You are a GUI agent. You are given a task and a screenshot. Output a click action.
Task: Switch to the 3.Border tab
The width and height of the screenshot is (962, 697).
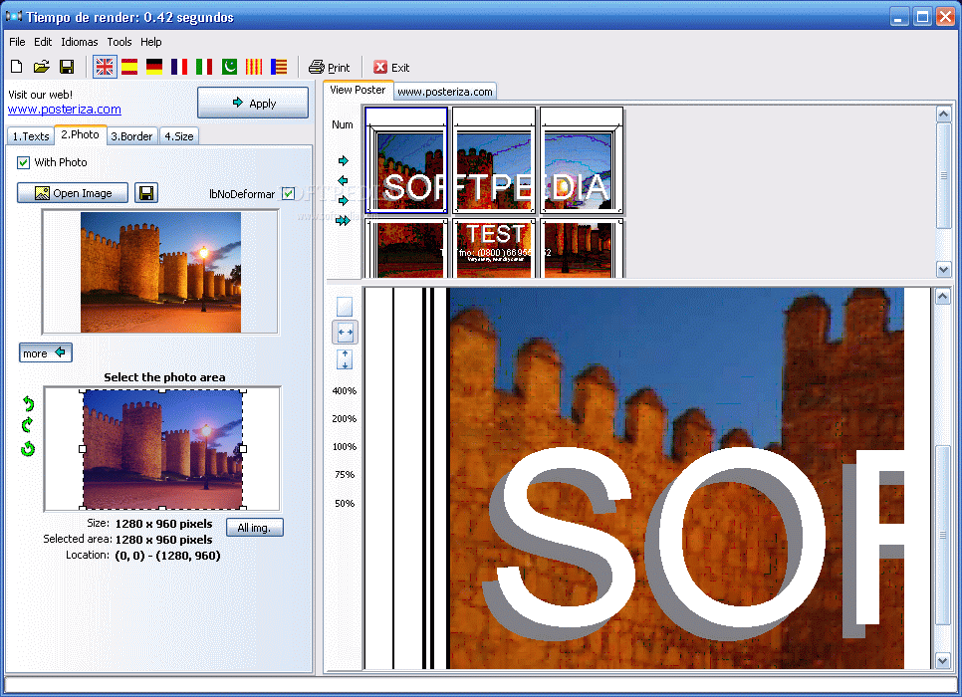click(131, 136)
